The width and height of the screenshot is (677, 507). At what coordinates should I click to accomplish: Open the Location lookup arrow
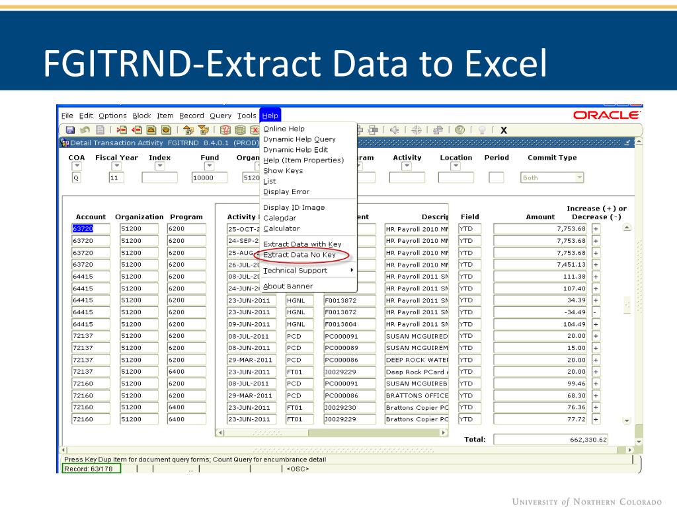click(x=456, y=166)
